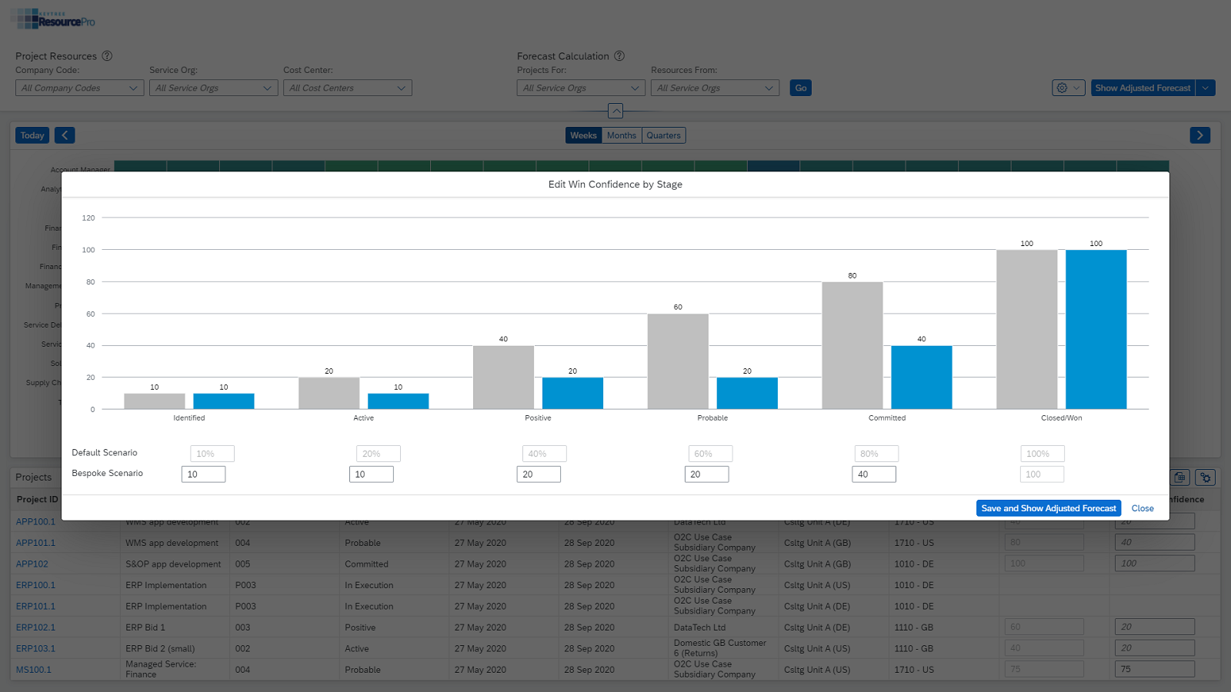Image resolution: width=1231 pixels, height=692 pixels.
Task: Click the blue Committed bar in the chart
Action: (x=921, y=377)
